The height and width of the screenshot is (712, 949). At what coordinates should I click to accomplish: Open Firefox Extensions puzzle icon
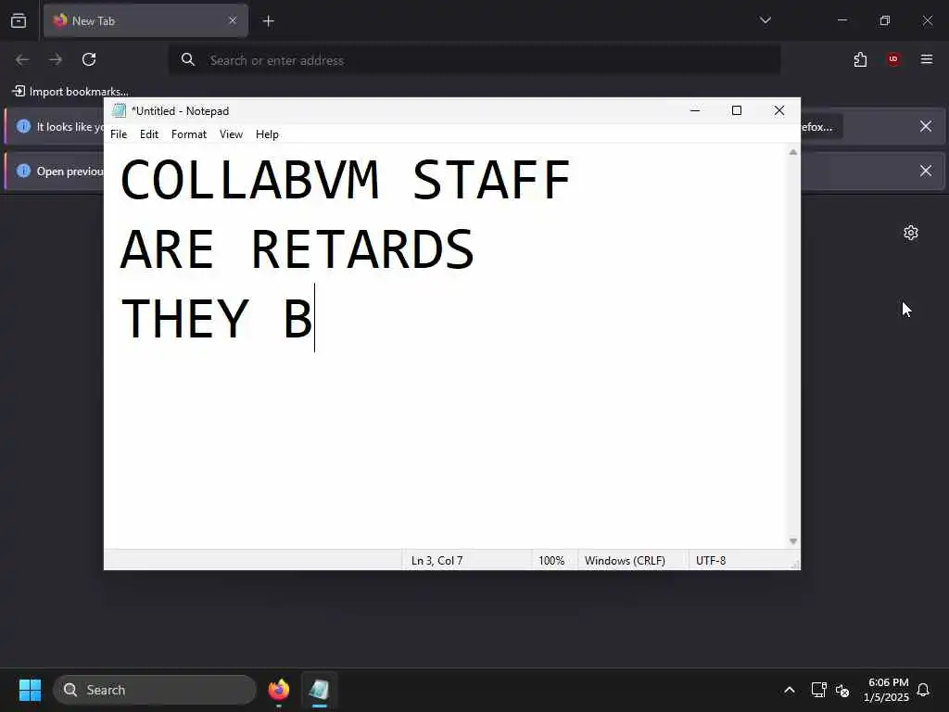860,59
